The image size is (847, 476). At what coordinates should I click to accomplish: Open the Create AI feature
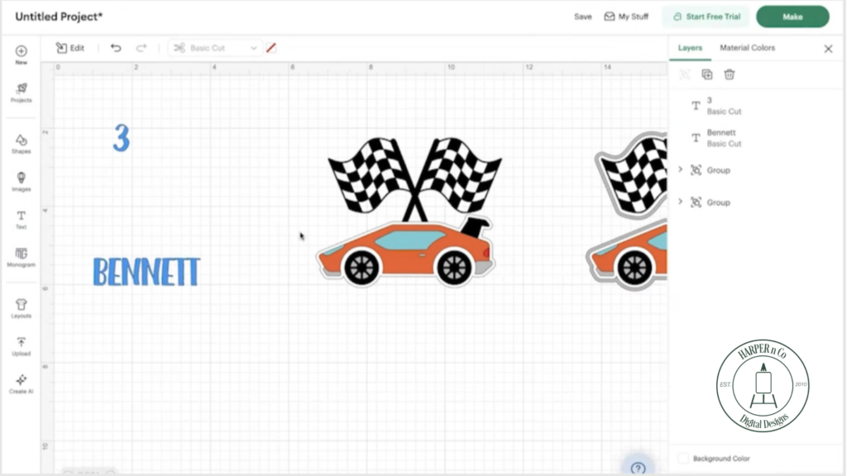[x=20, y=382]
